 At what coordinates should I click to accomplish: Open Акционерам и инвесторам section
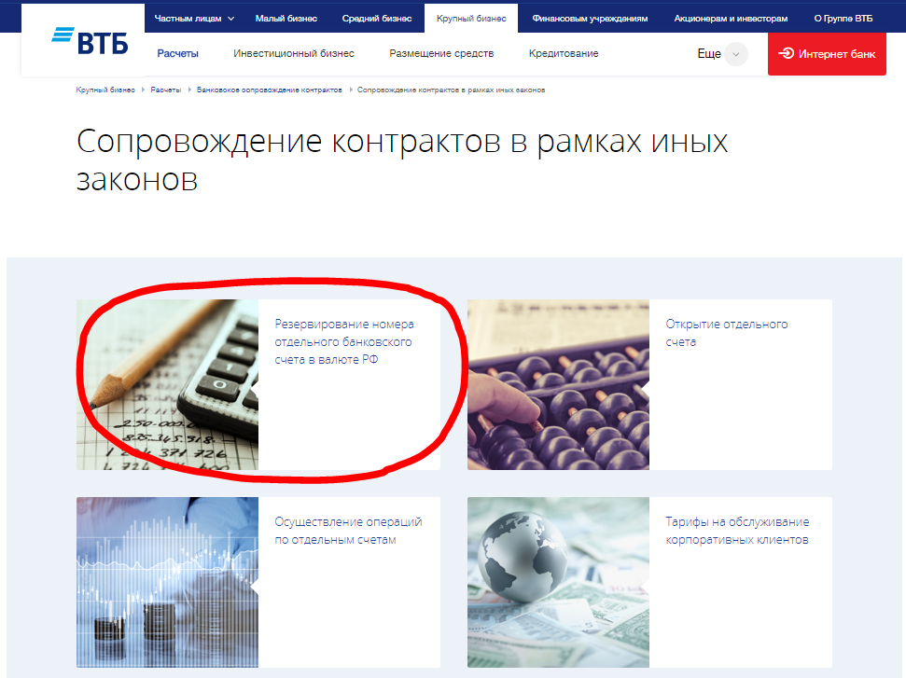coord(731,18)
